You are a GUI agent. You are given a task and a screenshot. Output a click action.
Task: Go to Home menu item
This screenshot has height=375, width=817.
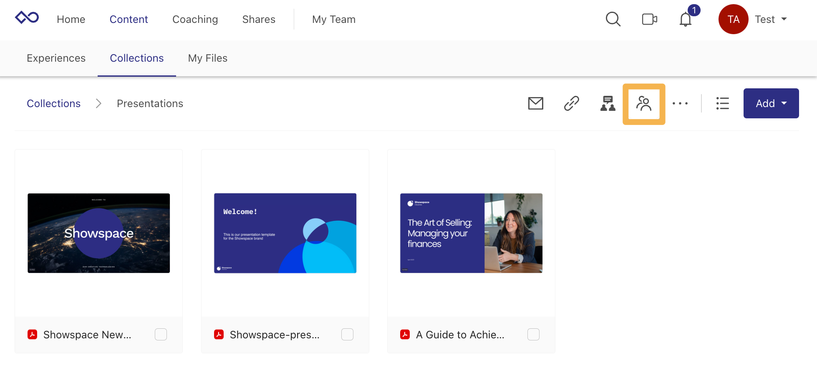click(71, 19)
